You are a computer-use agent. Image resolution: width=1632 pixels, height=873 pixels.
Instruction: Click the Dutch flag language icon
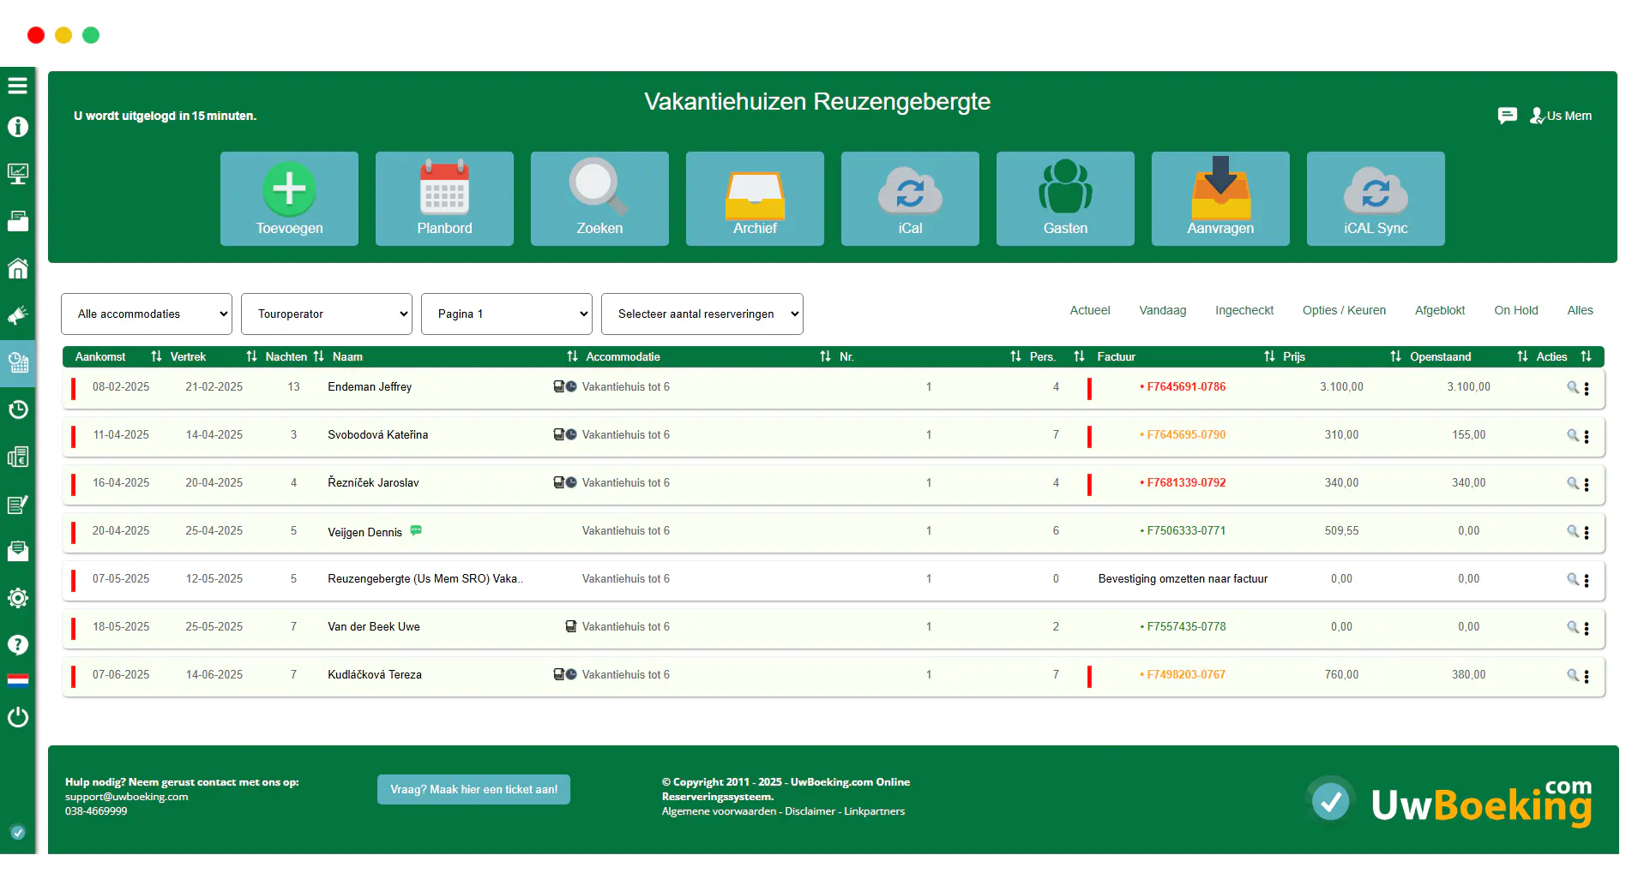pos(18,681)
